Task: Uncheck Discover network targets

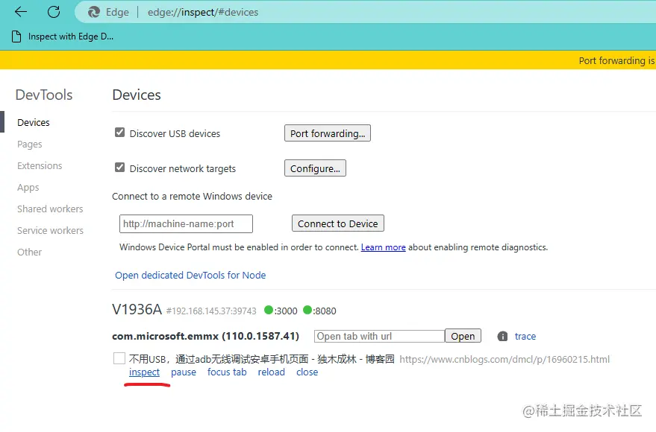Action: pos(119,168)
